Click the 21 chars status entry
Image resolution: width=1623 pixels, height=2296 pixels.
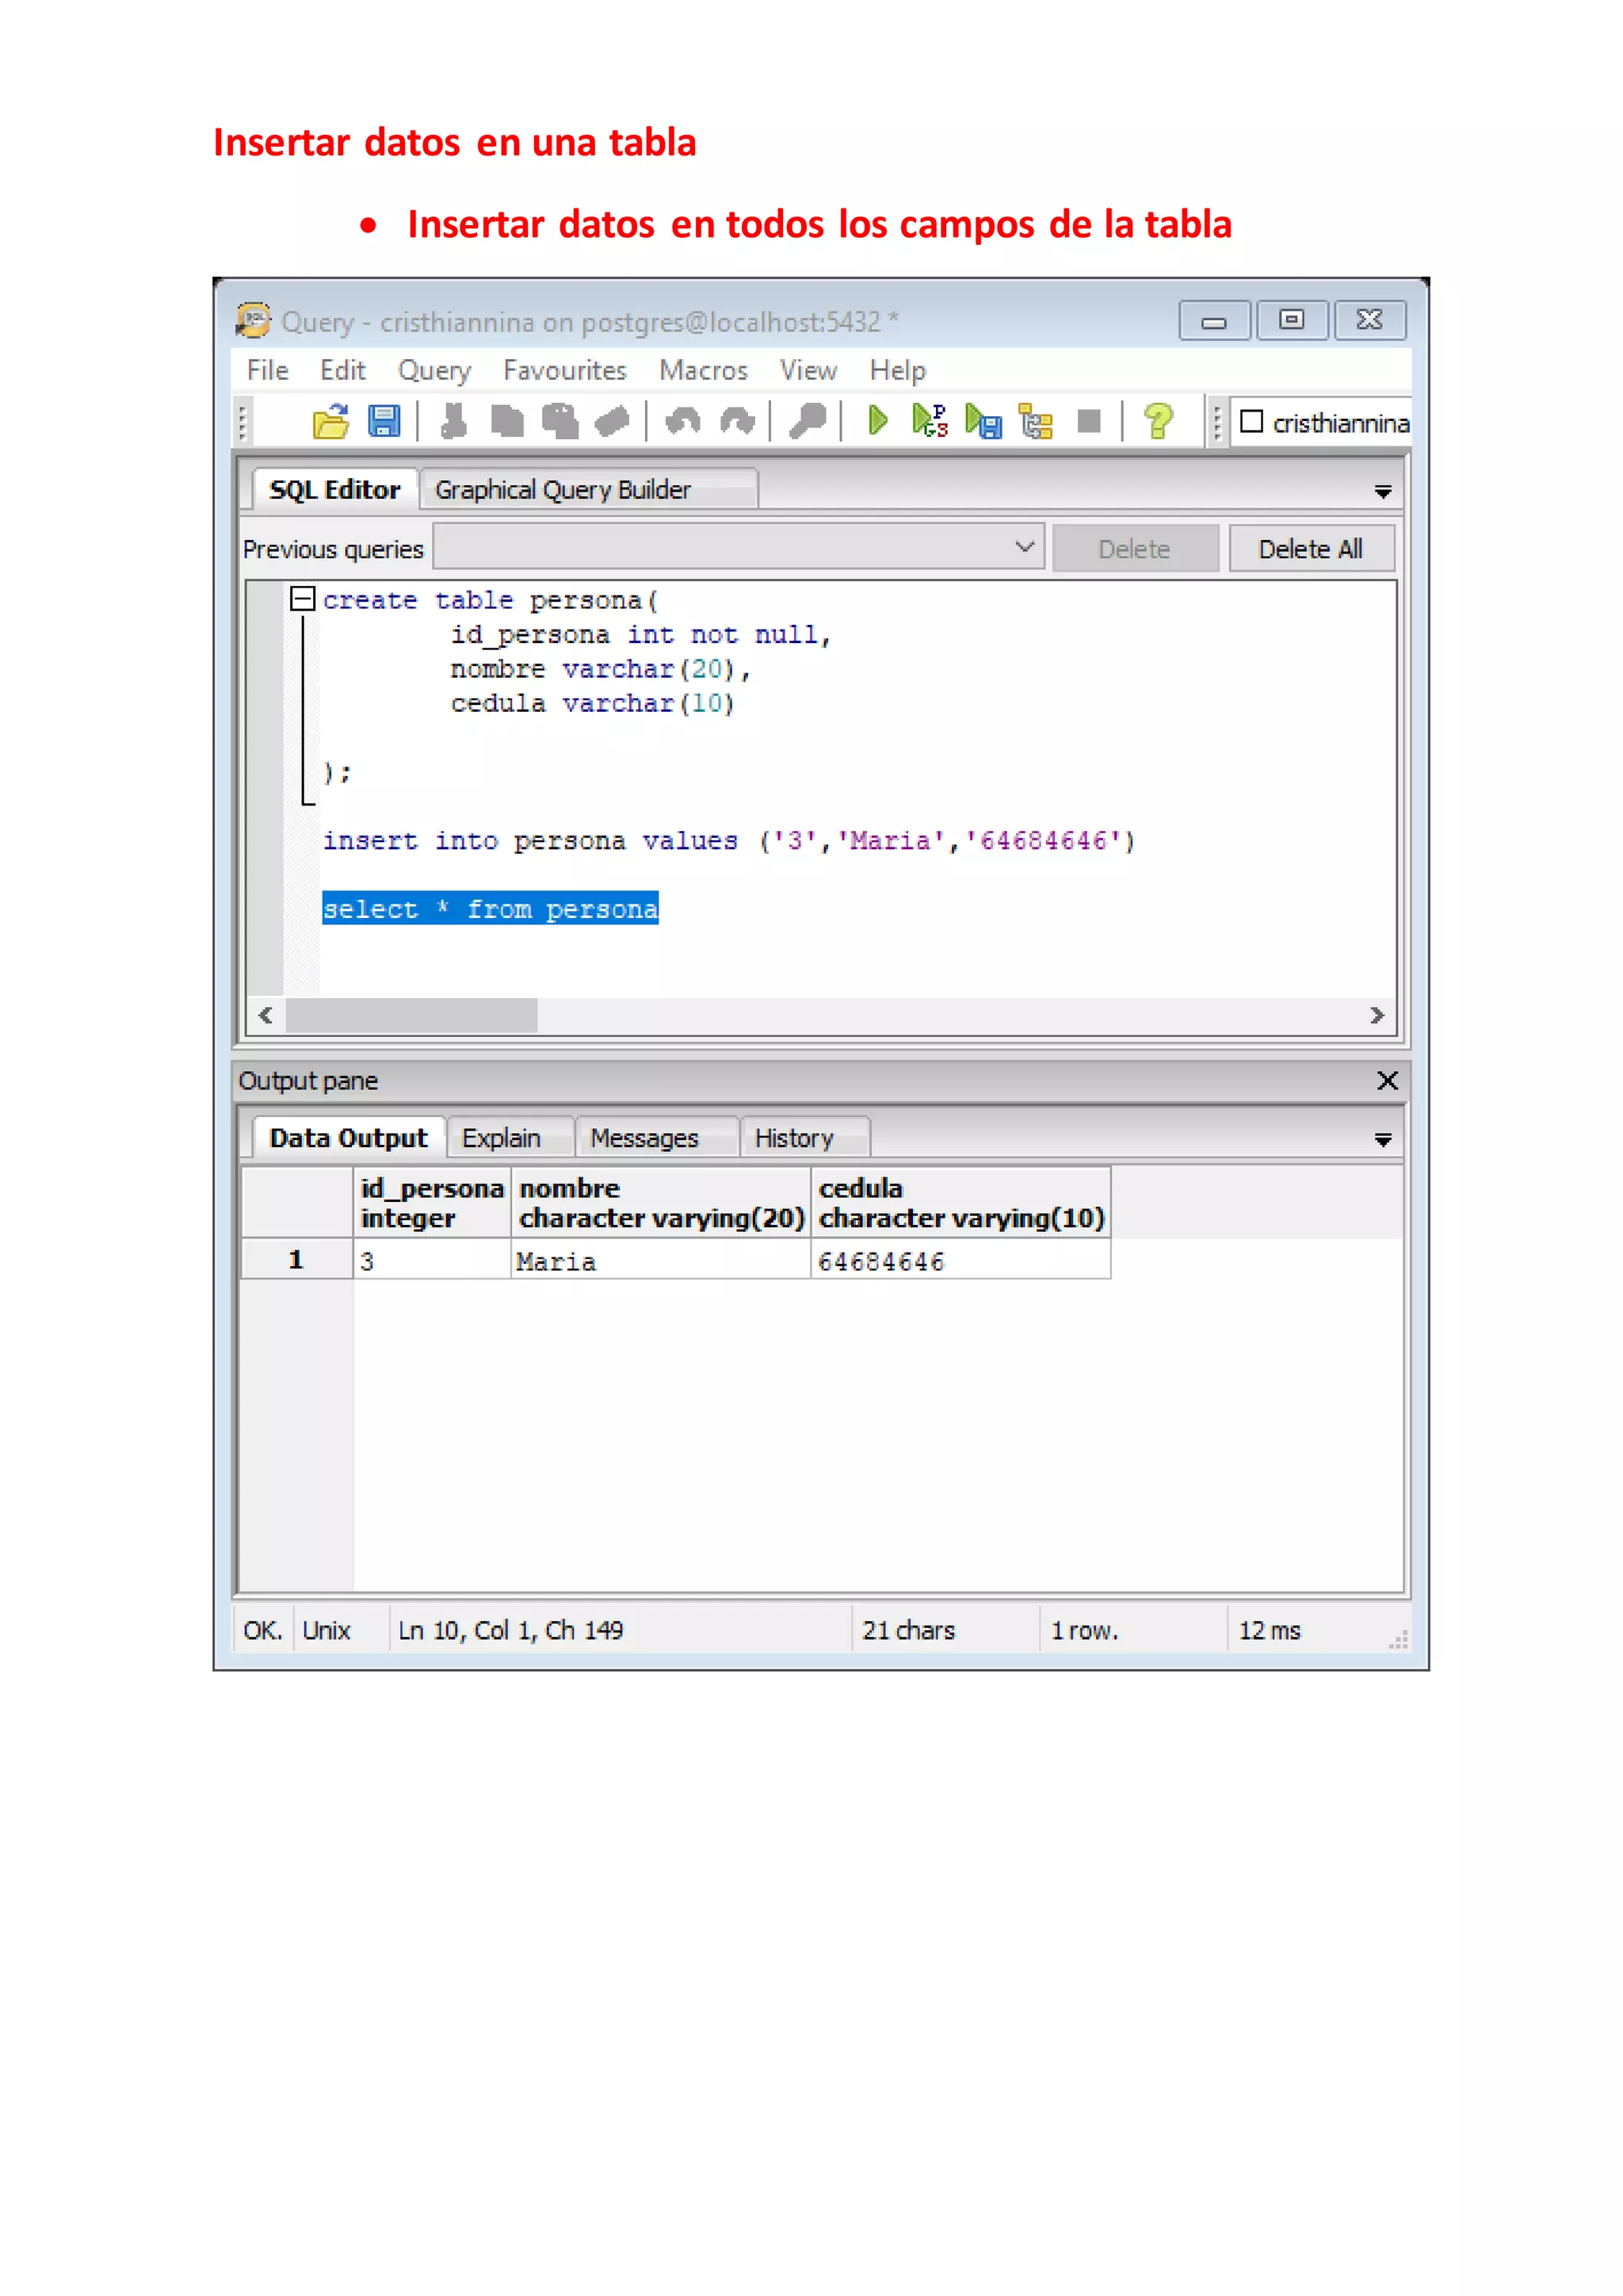coord(908,1631)
